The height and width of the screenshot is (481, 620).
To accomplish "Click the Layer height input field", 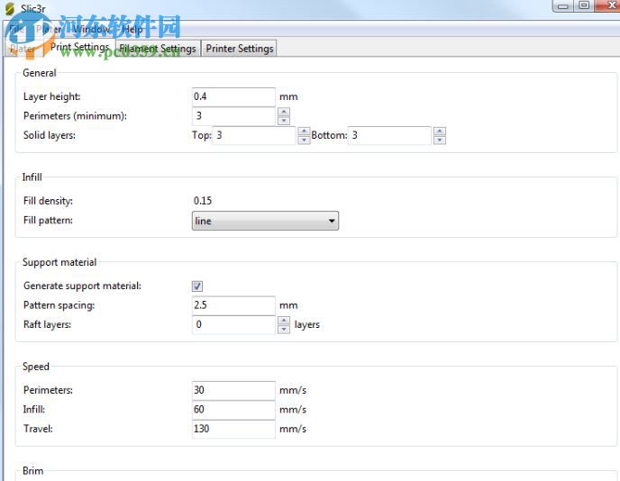I will click(x=233, y=97).
